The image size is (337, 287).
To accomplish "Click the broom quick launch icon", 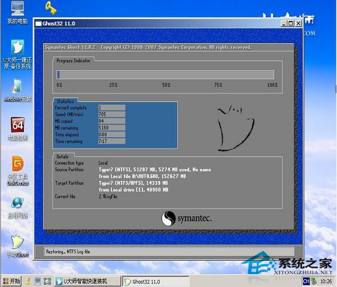I will tap(28, 281).
